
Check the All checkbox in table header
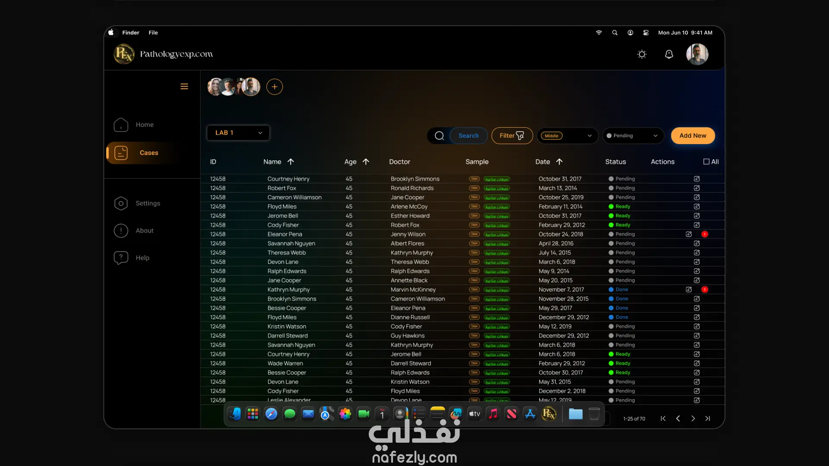click(x=706, y=162)
